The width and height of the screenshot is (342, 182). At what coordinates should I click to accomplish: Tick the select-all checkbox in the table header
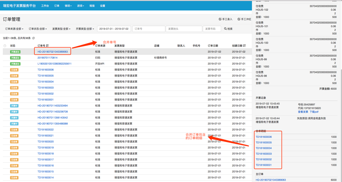coord(5,46)
